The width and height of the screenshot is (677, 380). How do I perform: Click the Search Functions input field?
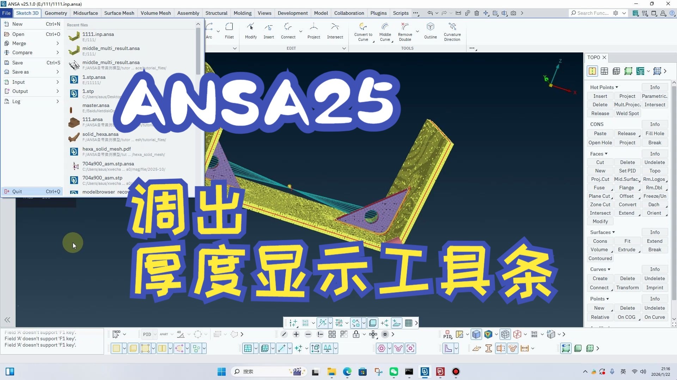click(593, 13)
